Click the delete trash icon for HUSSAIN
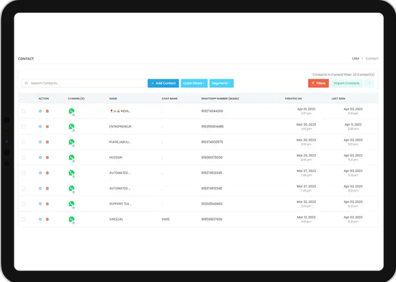The width and height of the screenshot is (396, 282). tap(47, 158)
